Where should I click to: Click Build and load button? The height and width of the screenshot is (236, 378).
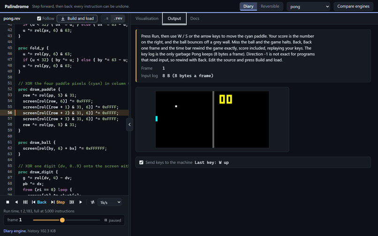tap(77, 19)
